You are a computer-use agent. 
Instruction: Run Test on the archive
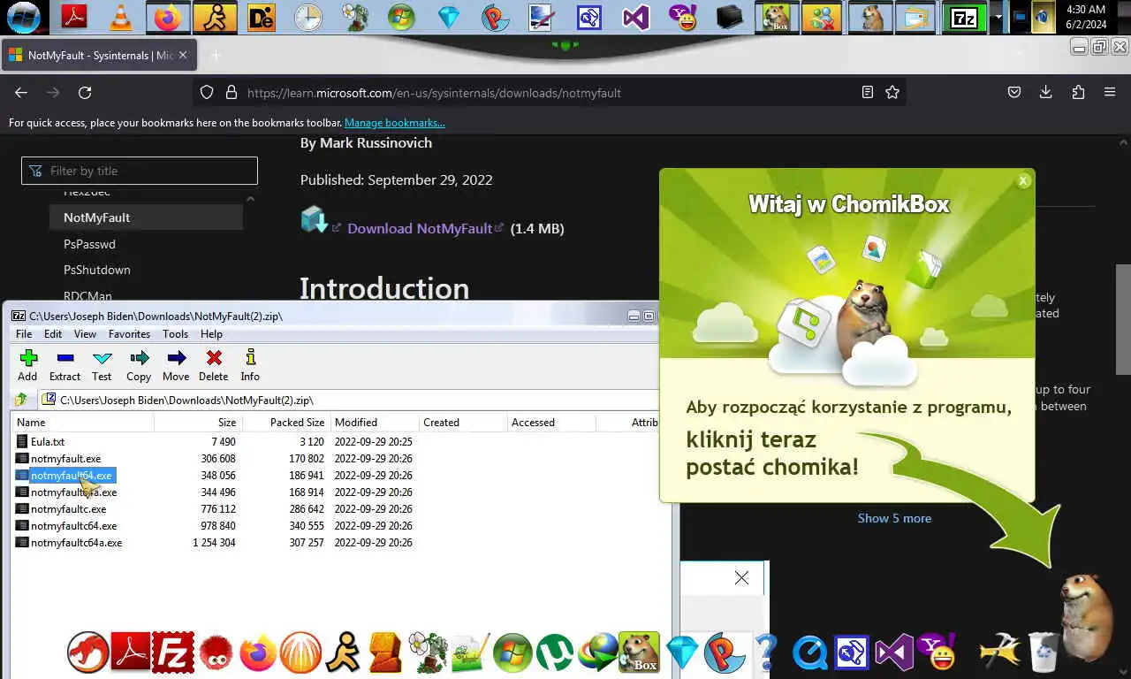[x=102, y=364]
